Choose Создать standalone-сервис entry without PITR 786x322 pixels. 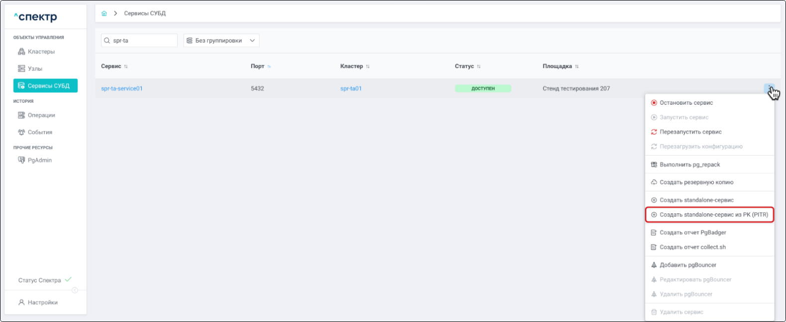coord(709,200)
